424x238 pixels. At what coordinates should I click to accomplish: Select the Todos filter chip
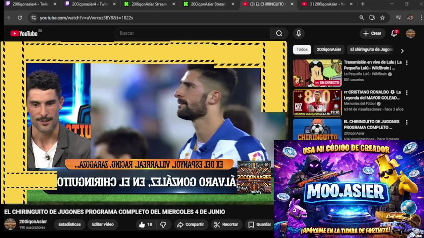pyautogui.click(x=302, y=49)
